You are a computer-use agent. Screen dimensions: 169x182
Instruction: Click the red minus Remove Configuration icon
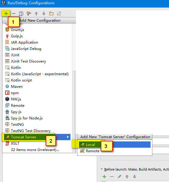14,14
